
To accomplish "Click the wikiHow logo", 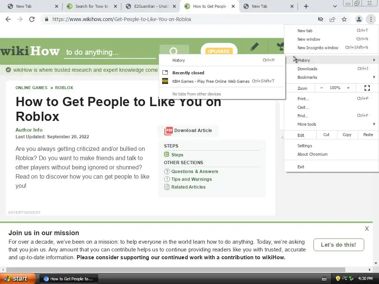I will click(30, 51).
